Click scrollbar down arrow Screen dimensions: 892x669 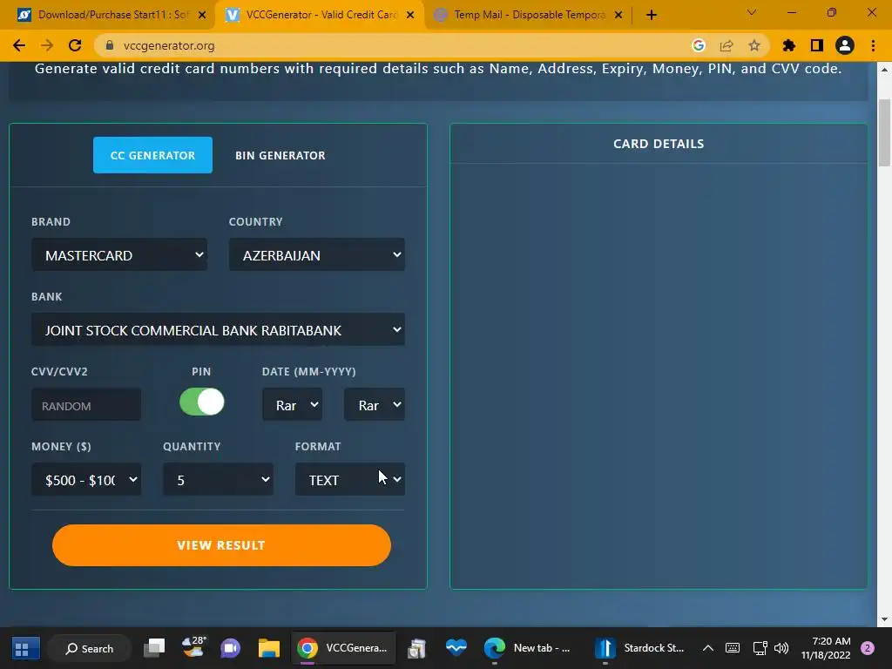click(x=884, y=619)
